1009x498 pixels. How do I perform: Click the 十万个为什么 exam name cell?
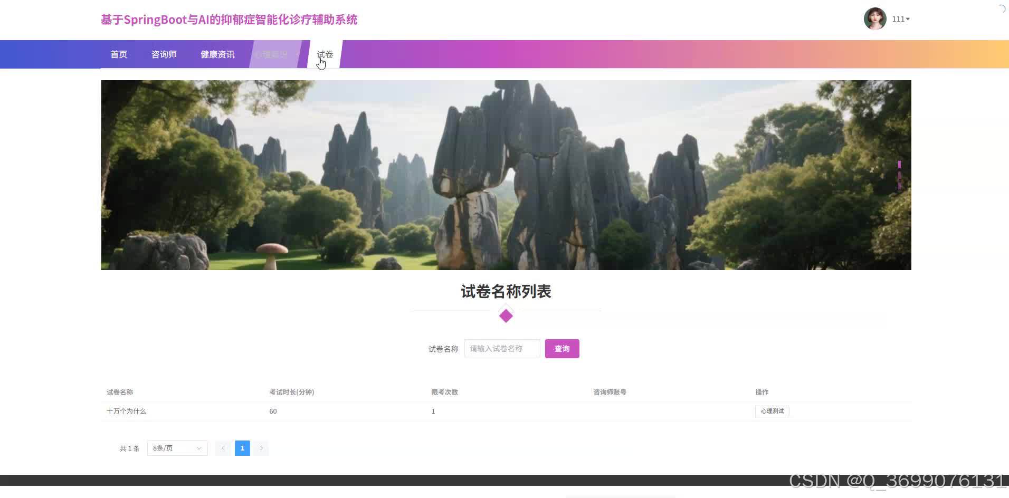pos(126,411)
